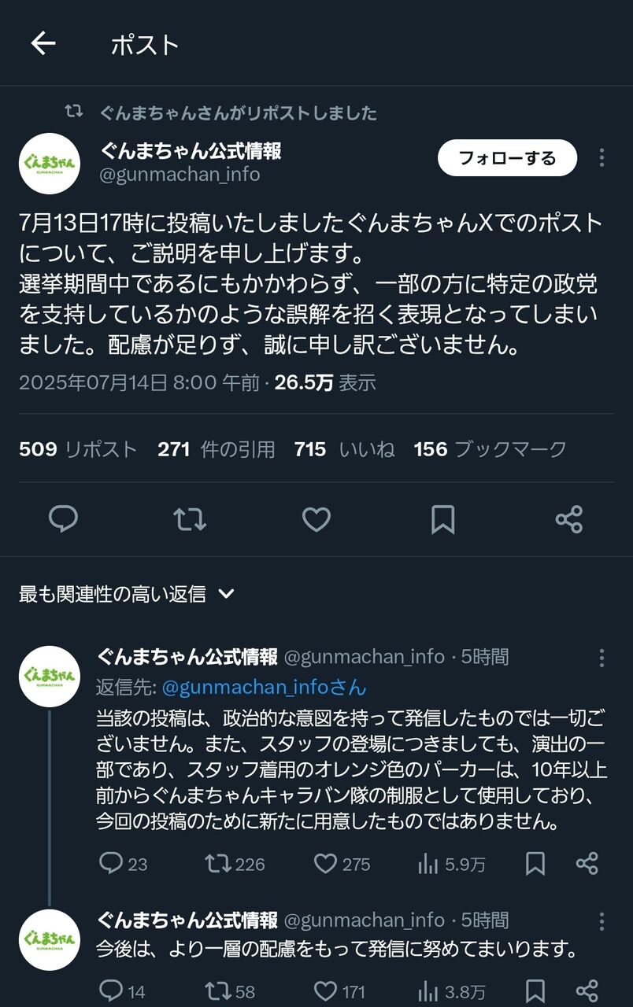Tap the back arrow icon
The image size is (633, 1007).
[43, 44]
